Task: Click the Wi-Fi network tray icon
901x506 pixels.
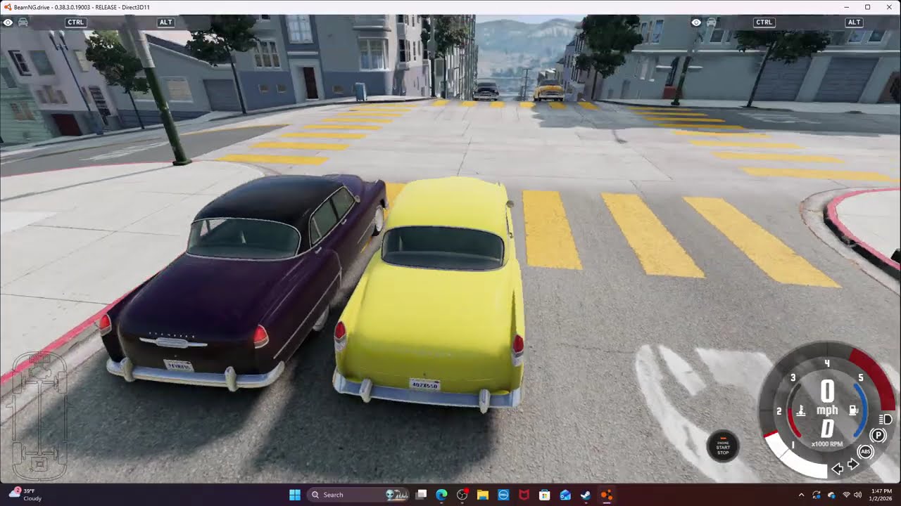Action: point(845,495)
